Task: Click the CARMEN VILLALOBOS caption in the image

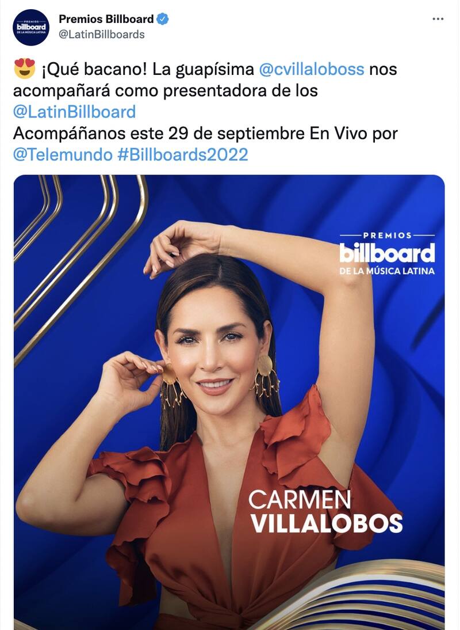Action: pyautogui.click(x=325, y=512)
